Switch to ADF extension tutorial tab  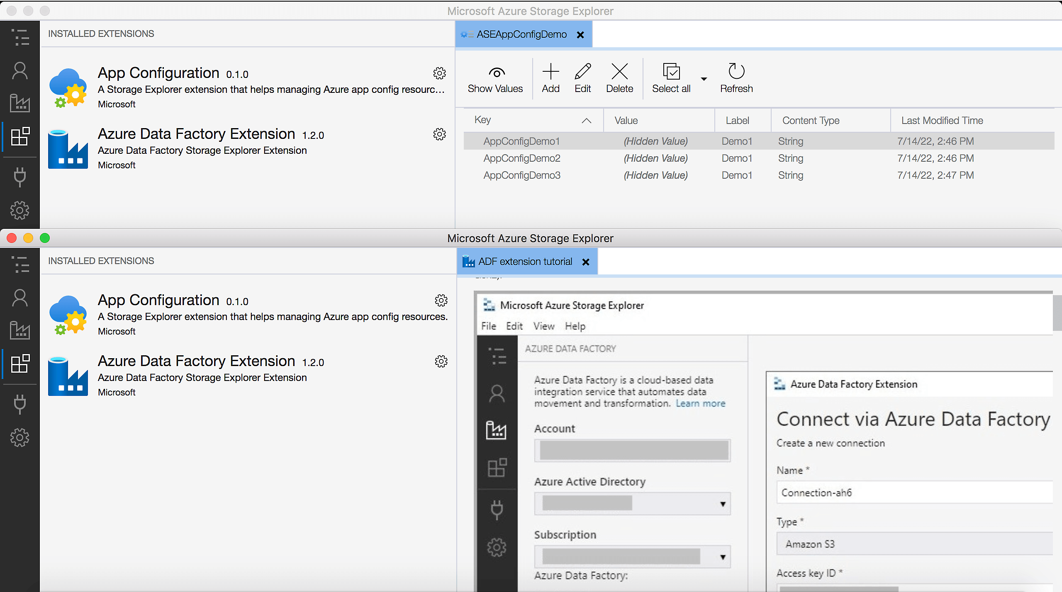[525, 262]
